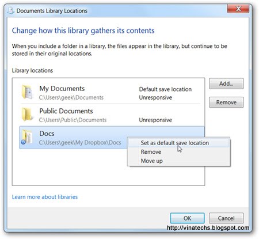Open Learn more about libraries link
The height and width of the screenshot is (239, 259).
45,197
